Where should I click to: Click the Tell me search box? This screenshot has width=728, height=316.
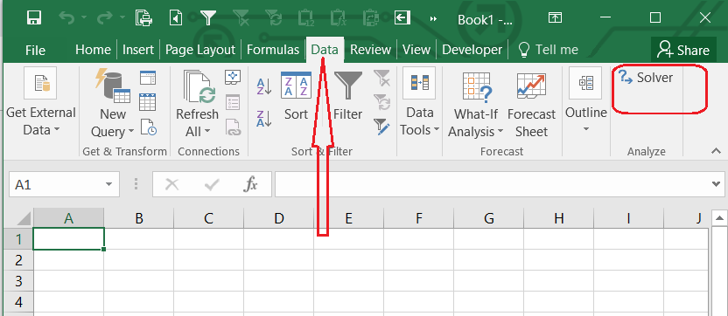(x=548, y=50)
